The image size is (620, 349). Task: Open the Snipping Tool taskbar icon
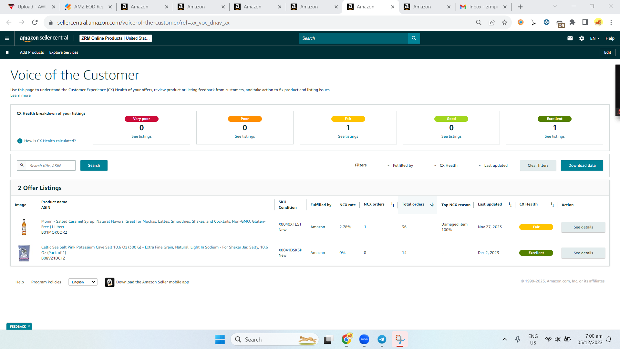point(400,339)
